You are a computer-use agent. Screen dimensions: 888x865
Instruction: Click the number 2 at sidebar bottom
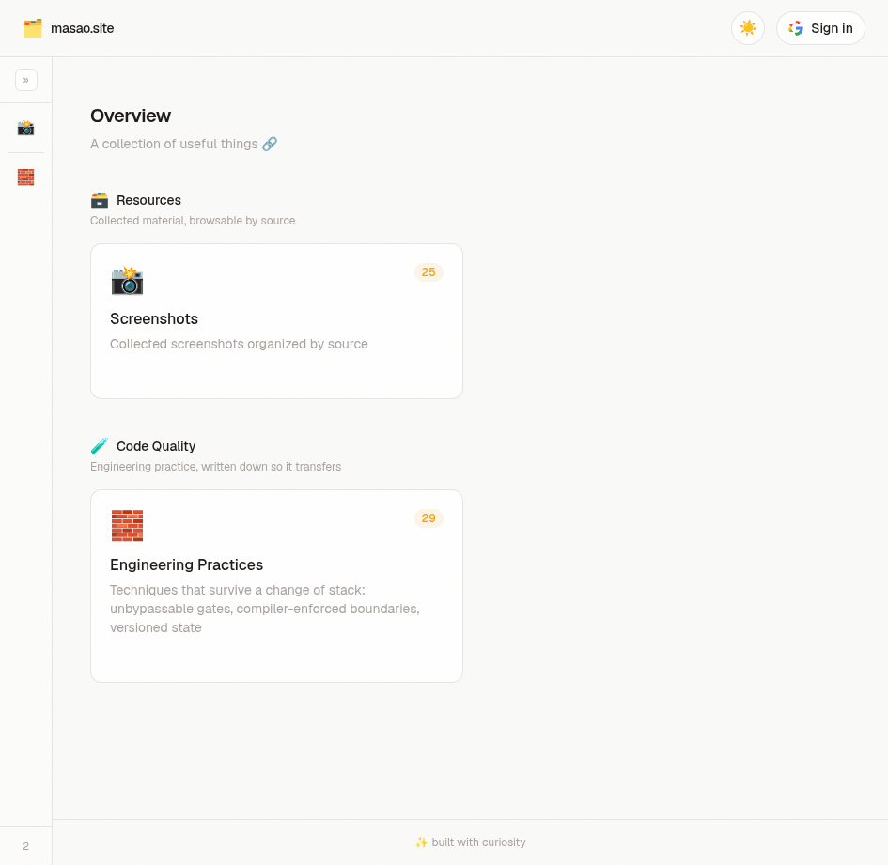pos(25,846)
